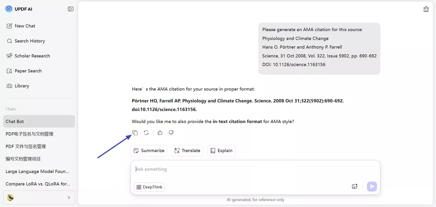Start a New Chat
The image size is (436, 207).
(x=24, y=26)
